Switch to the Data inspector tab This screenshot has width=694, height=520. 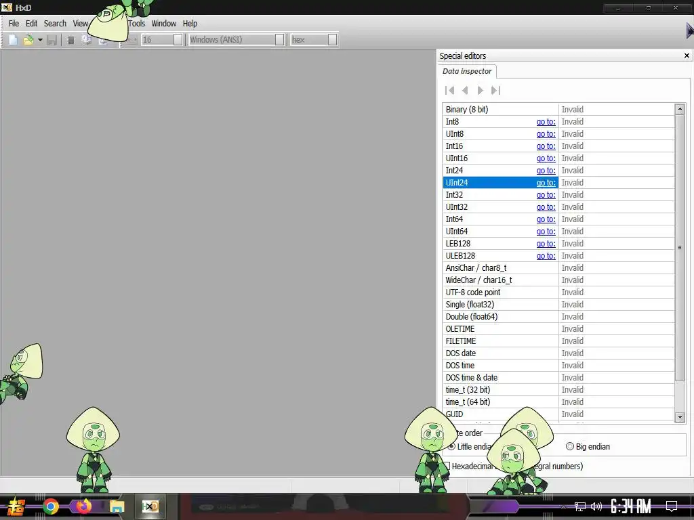pyautogui.click(x=467, y=71)
